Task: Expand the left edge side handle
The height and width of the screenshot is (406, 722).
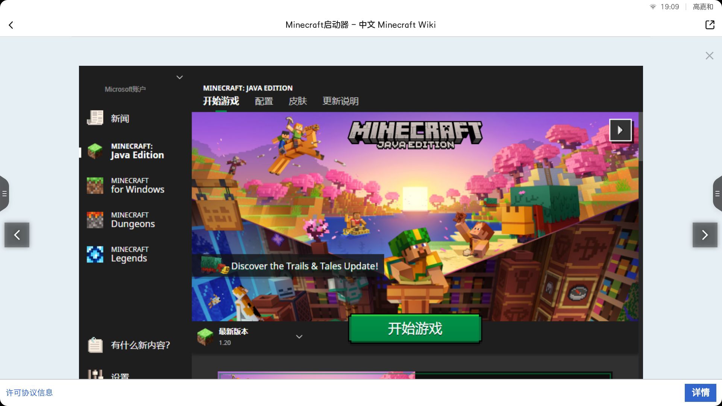Action: pyautogui.click(x=4, y=194)
